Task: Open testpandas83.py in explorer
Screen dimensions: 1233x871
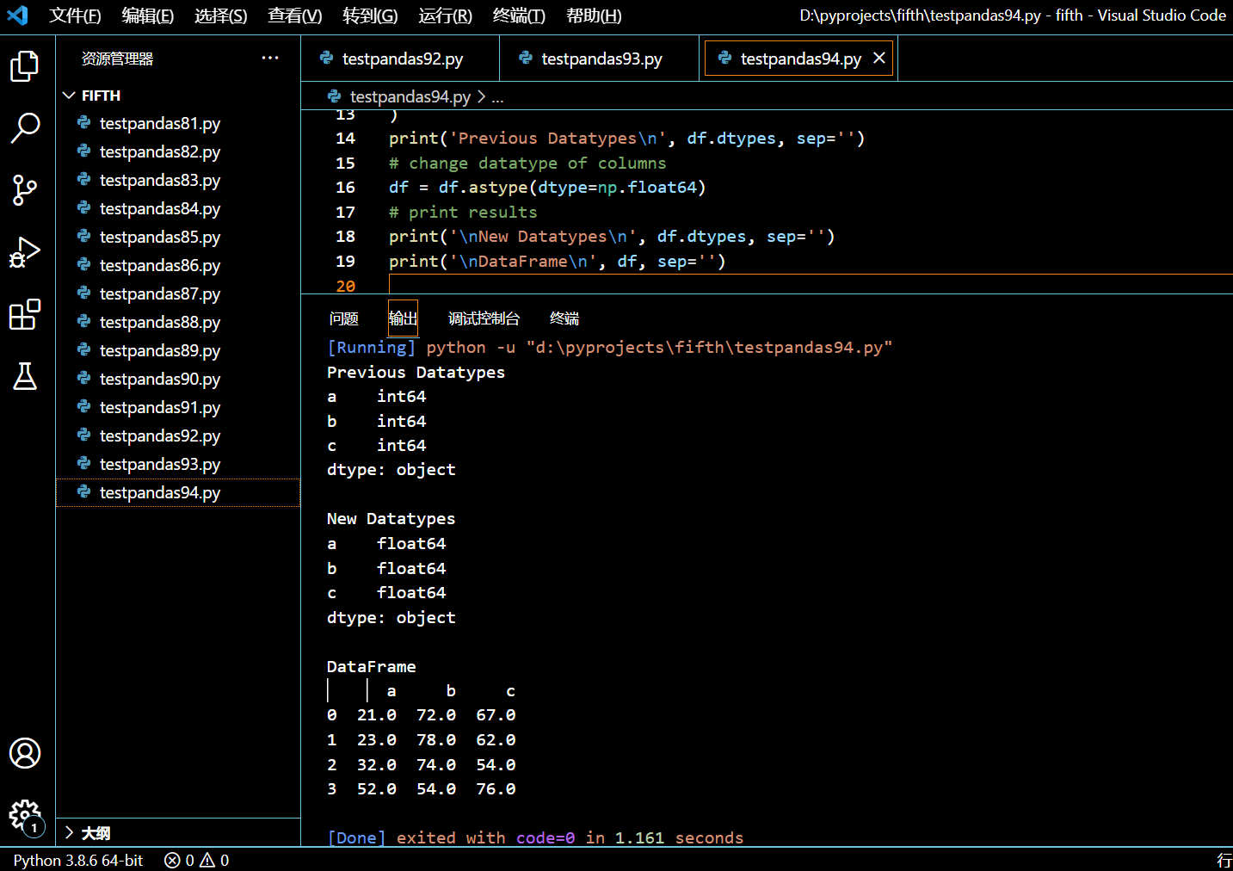Action: tap(178, 180)
